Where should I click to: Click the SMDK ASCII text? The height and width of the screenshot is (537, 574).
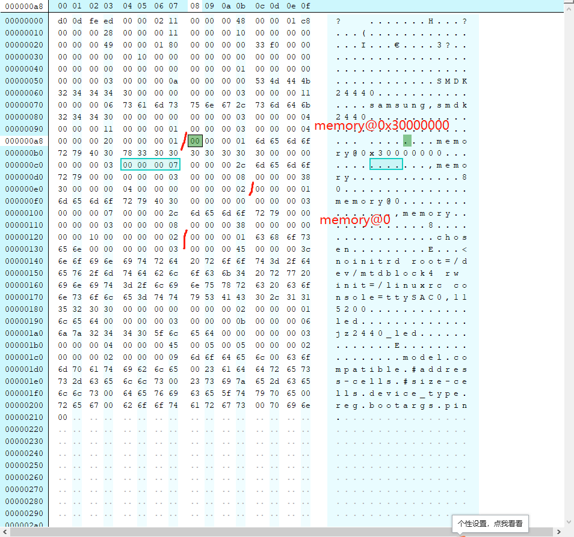(452, 80)
